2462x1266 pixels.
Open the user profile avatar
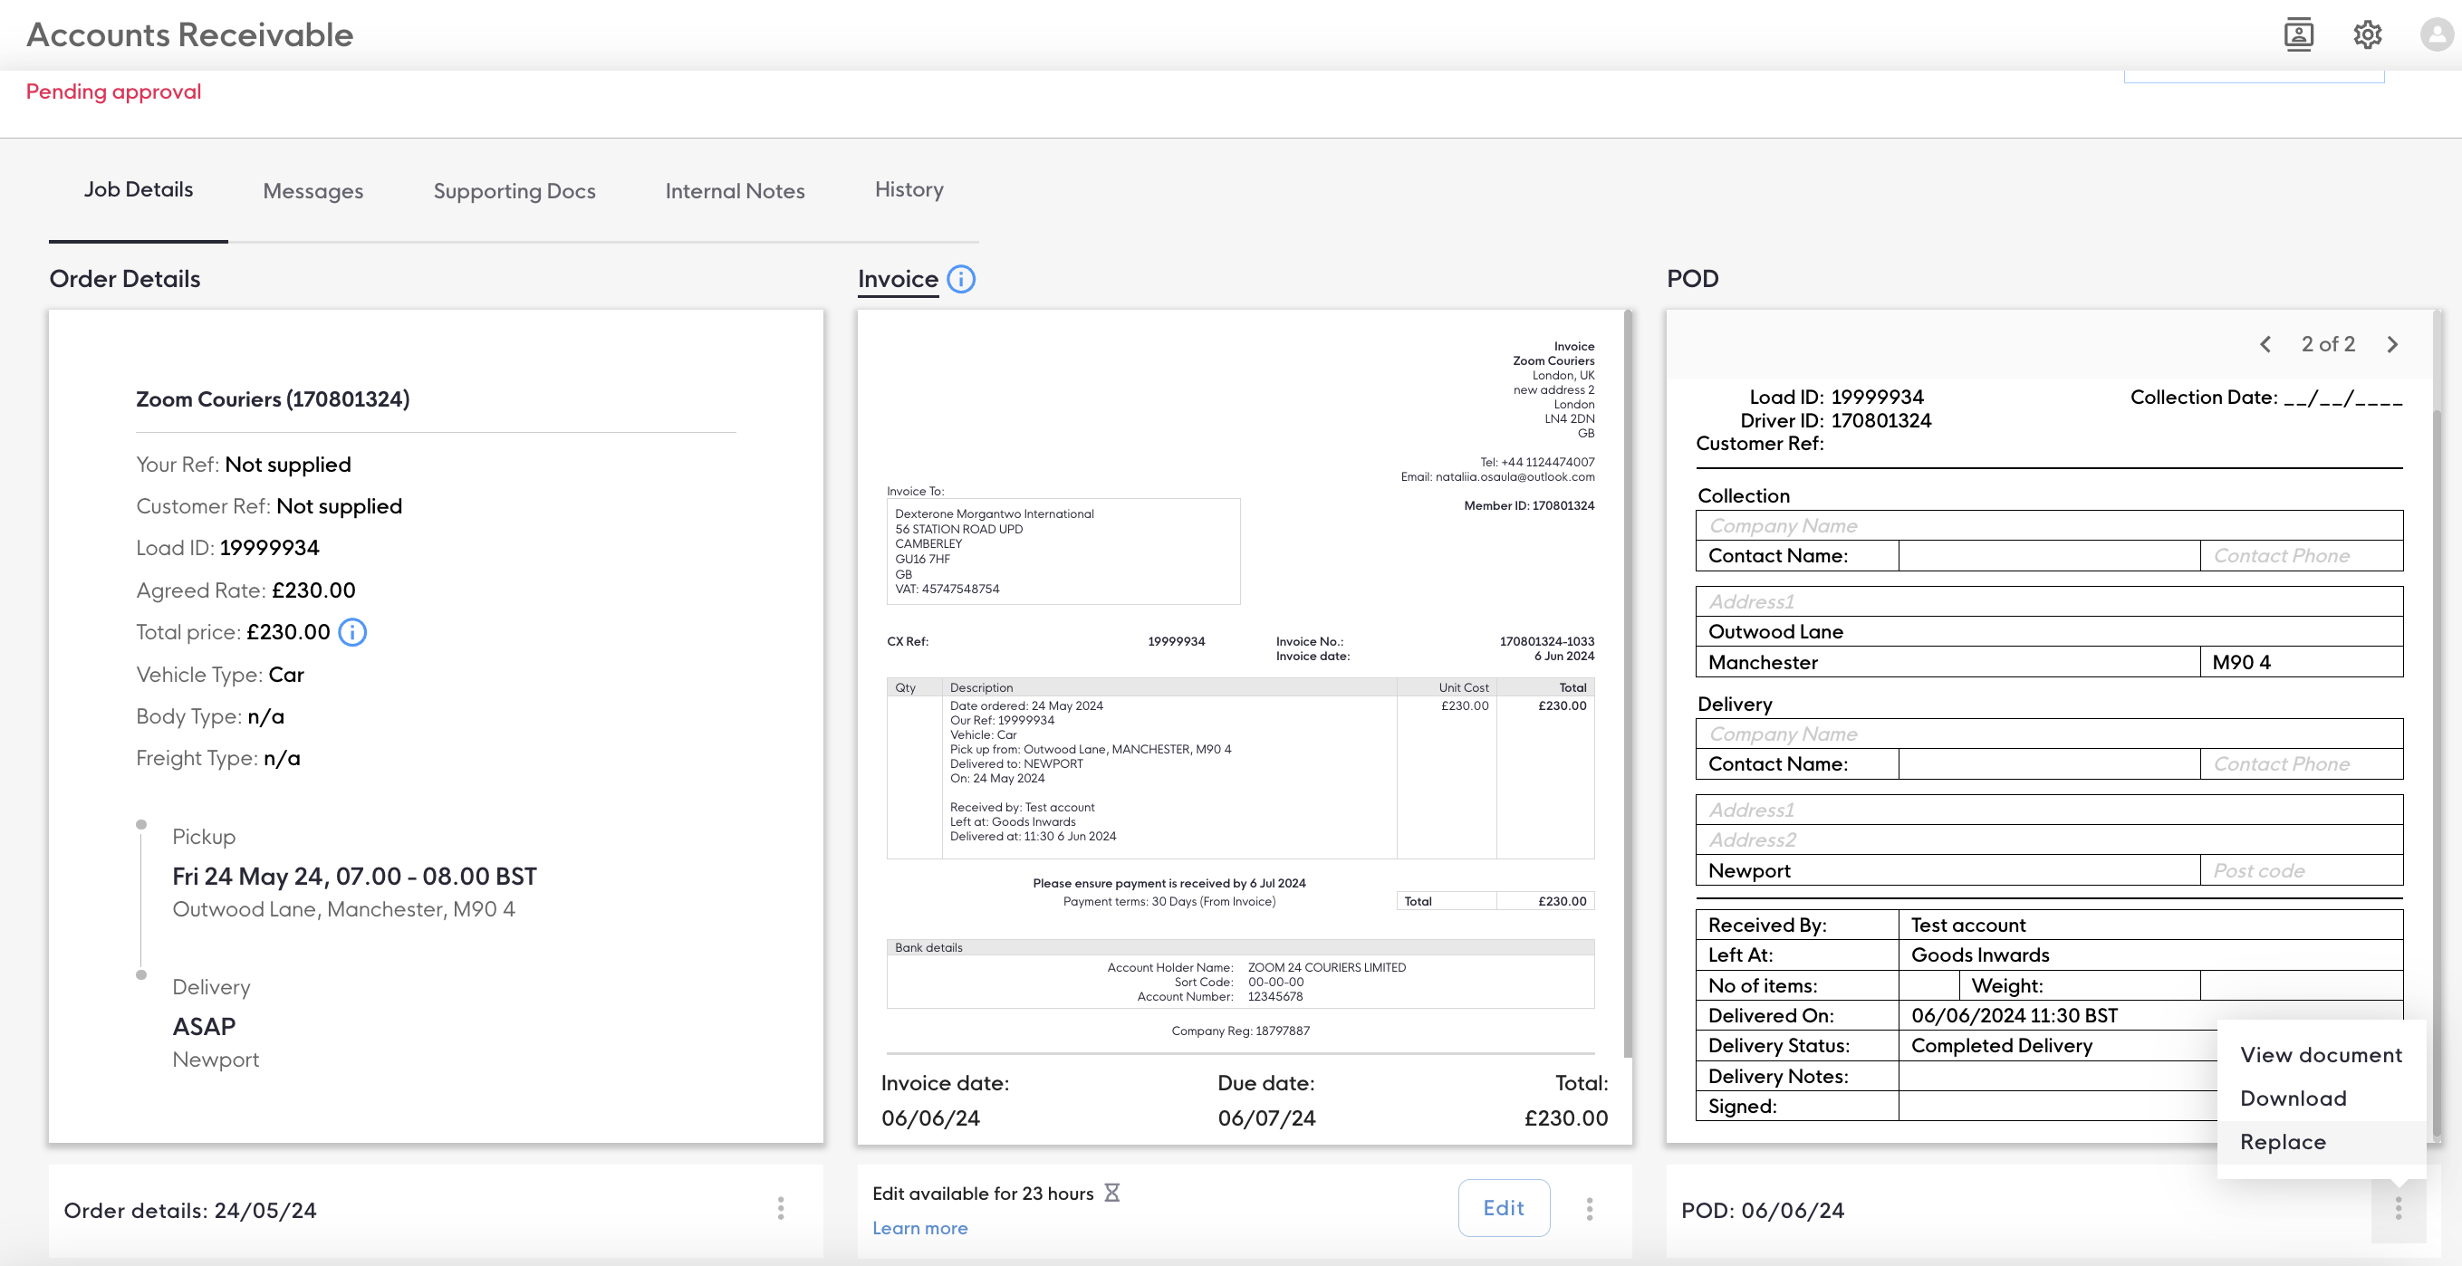pos(2437,34)
